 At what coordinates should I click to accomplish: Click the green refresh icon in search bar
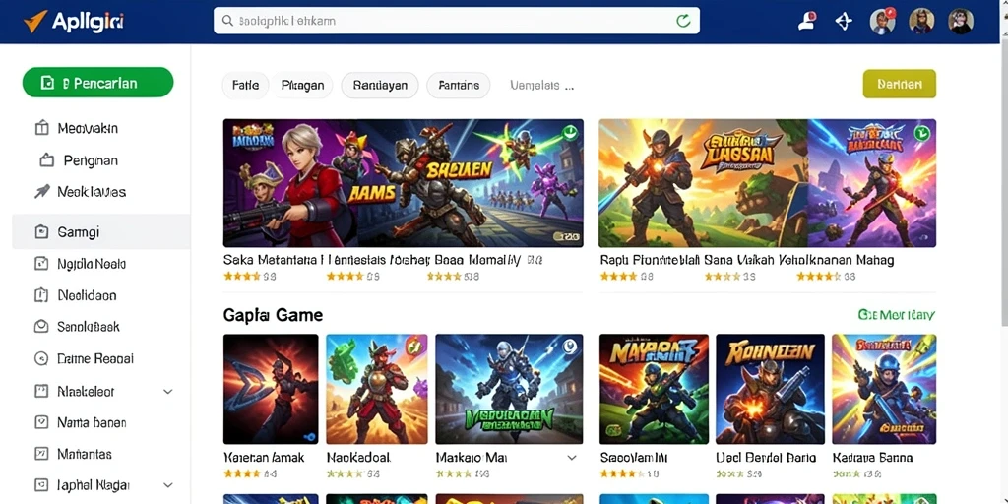tap(683, 21)
